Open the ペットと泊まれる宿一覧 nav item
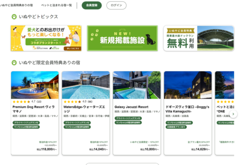The height and width of the screenshot is (165, 248). coord(57,5)
